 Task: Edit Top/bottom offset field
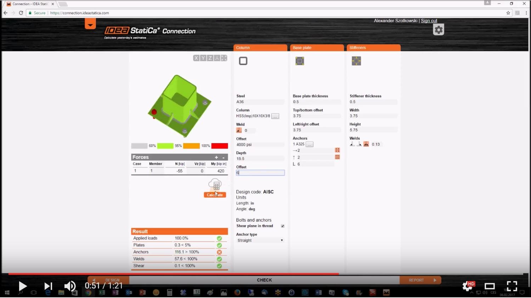pos(317,116)
